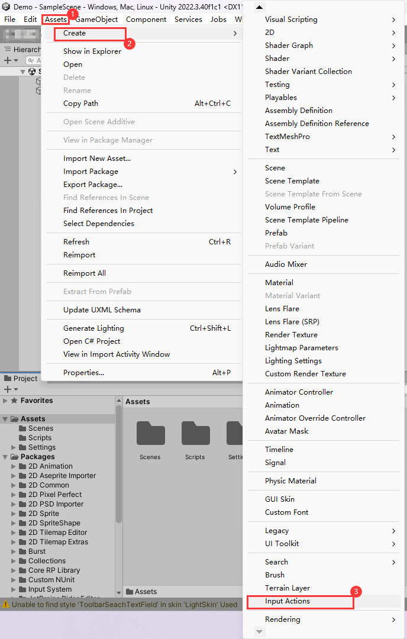Expand the 2D Sprite package arrow
The width and height of the screenshot is (407, 639).
tap(14, 514)
